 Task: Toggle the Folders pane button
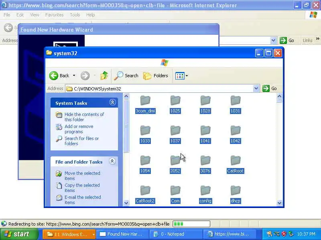coord(156,76)
